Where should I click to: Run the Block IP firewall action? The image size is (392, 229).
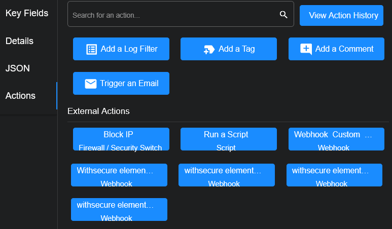point(121,139)
